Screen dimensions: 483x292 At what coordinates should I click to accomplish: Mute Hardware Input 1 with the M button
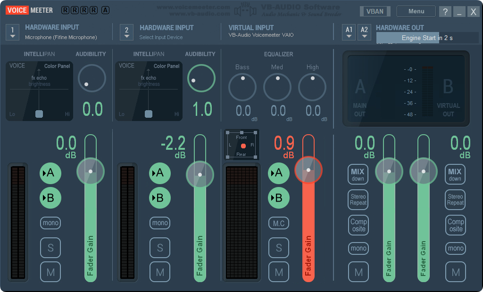pos(50,272)
